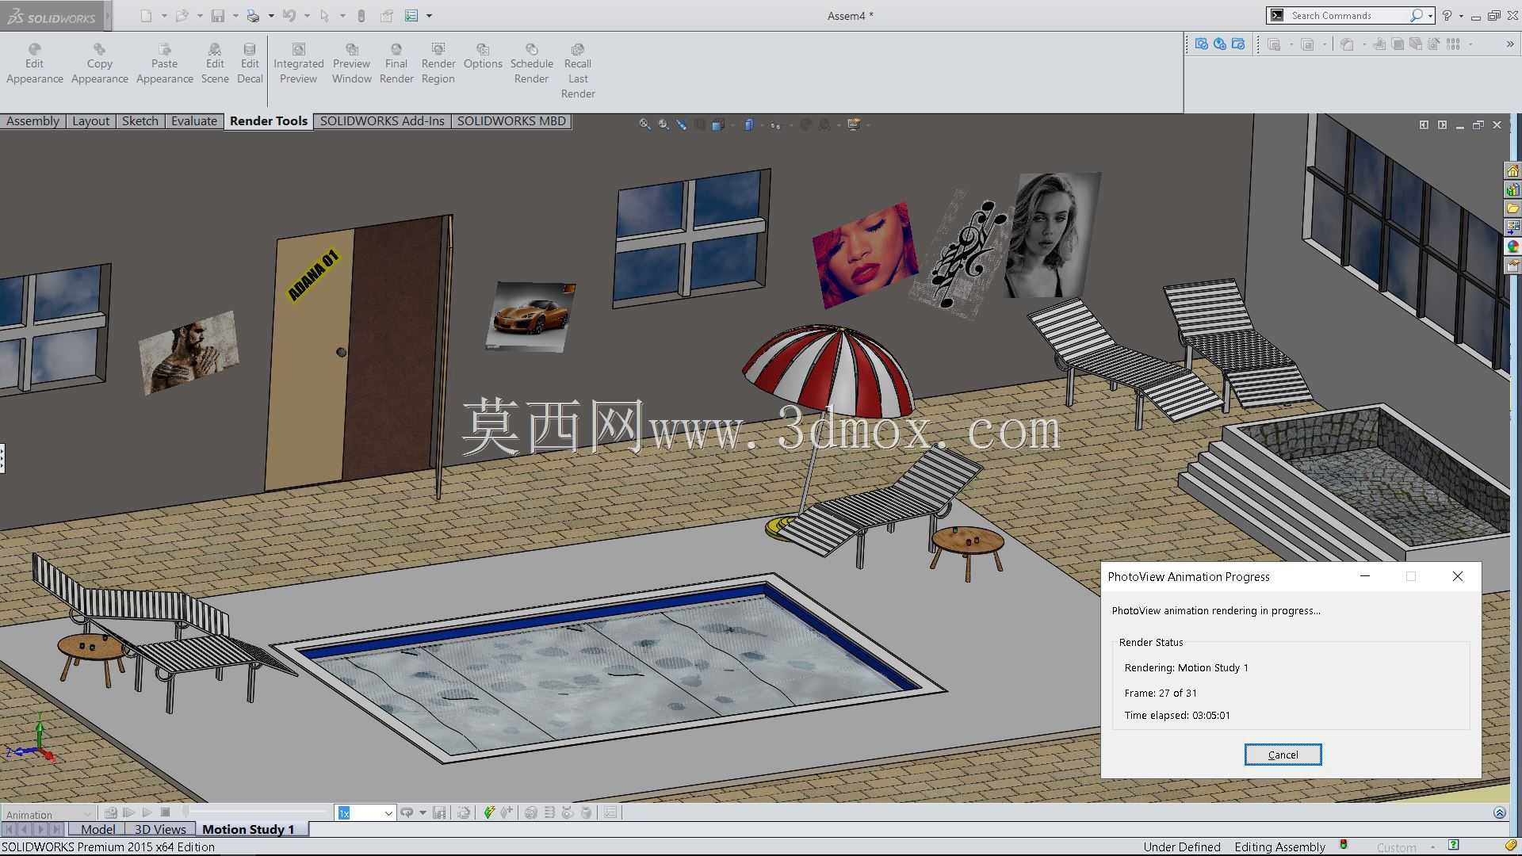1522x856 pixels.
Task: Collapse the MotionManager panel chevron
Action: coord(1499,812)
